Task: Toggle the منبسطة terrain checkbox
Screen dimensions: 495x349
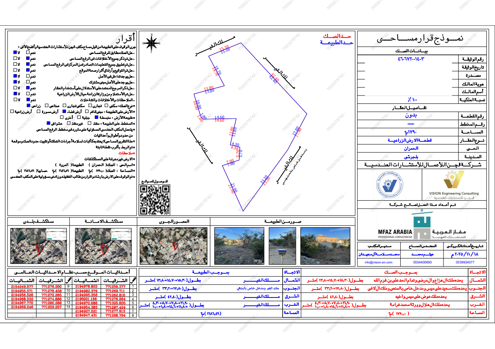Action: pyautogui.click(x=96, y=118)
